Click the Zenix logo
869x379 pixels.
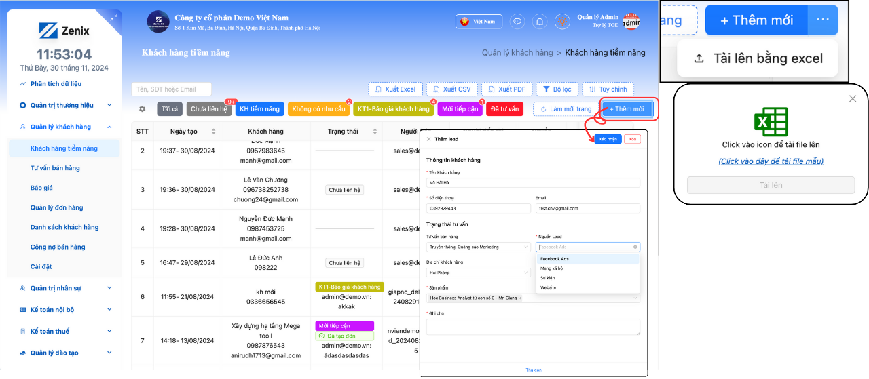click(64, 31)
